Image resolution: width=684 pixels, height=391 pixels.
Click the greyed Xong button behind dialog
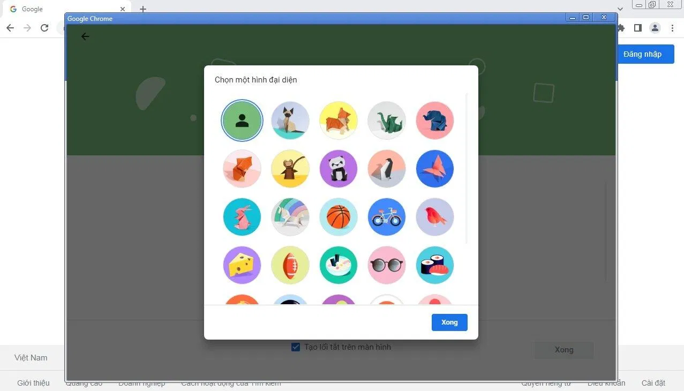pyautogui.click(x=563, y=350)
